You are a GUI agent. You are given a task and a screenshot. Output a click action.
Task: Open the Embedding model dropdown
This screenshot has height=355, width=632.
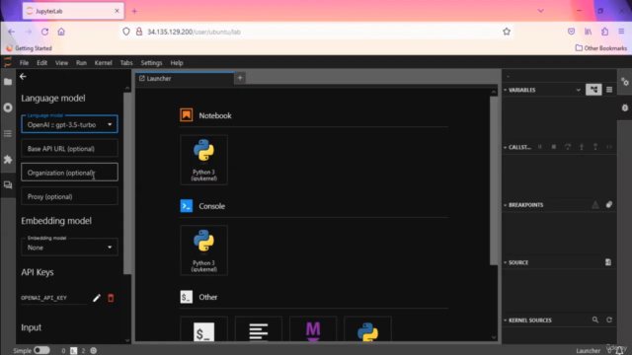(x=69, y=248)
